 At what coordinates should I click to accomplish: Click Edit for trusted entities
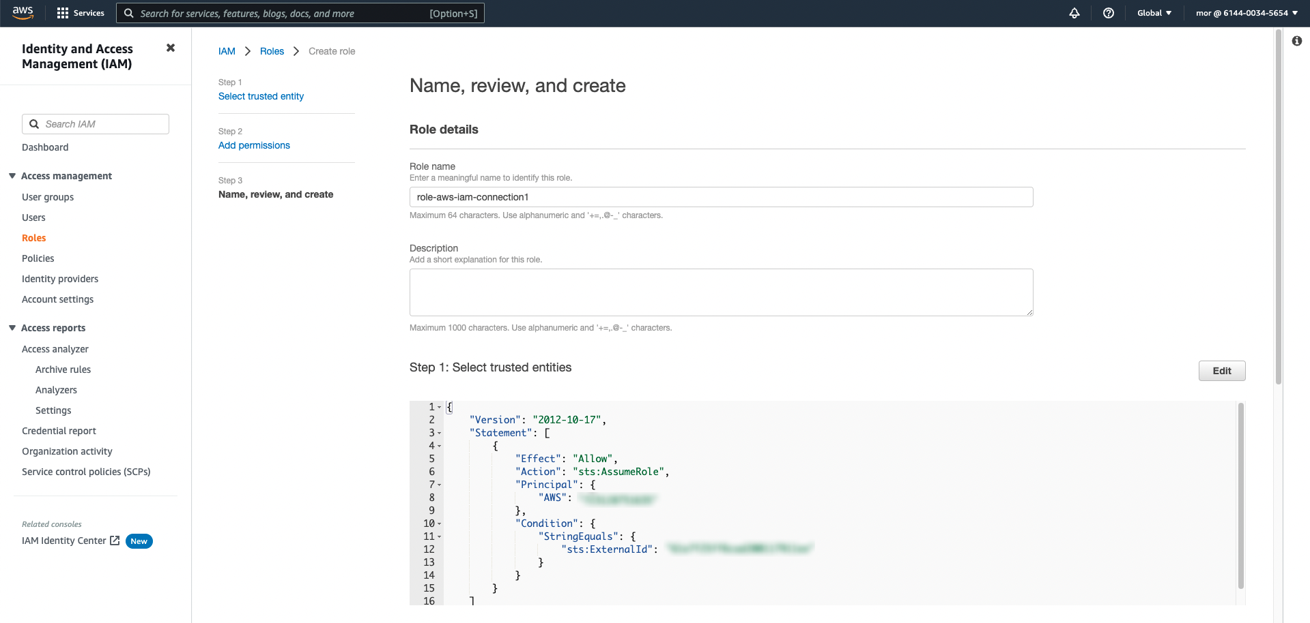(1222, 371)
